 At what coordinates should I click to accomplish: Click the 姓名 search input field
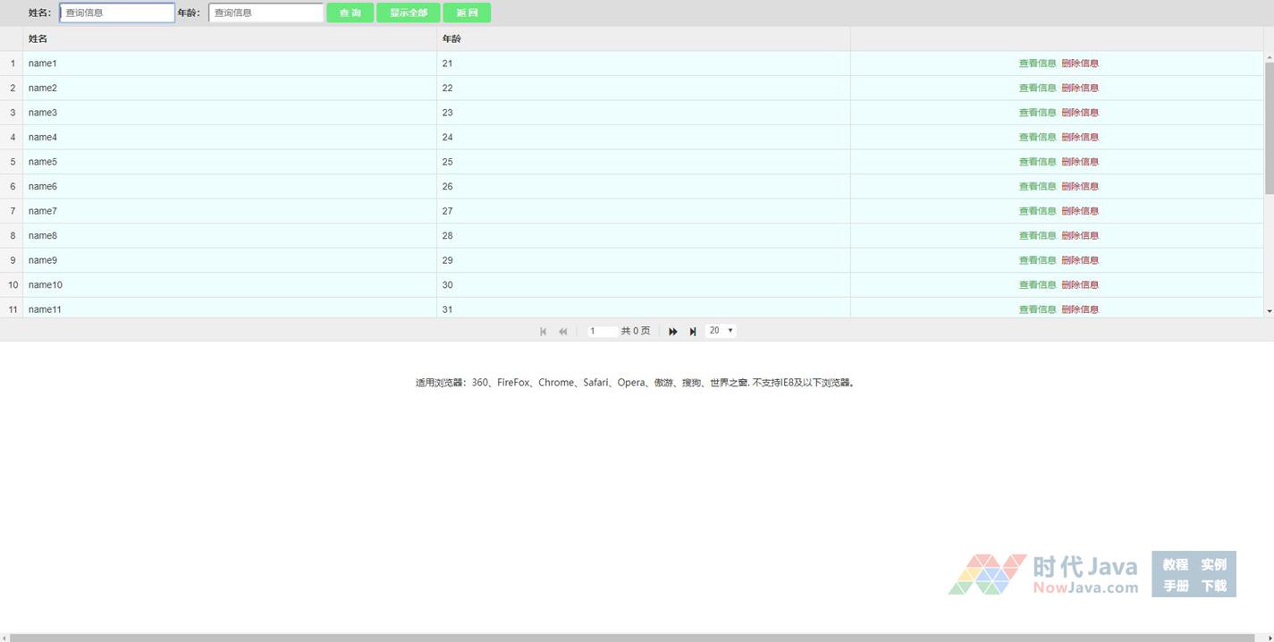(117, 13)
